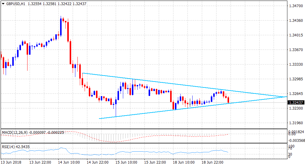Image resolution: width=305 pixels, height=166 pixels.
Task: Click the 1.32985 price axis label
Action: tap(295, 79)
